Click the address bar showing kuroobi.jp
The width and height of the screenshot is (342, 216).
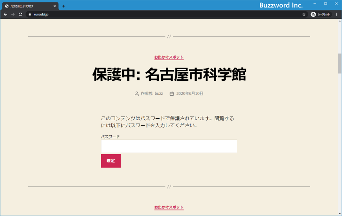pos(166,15)
